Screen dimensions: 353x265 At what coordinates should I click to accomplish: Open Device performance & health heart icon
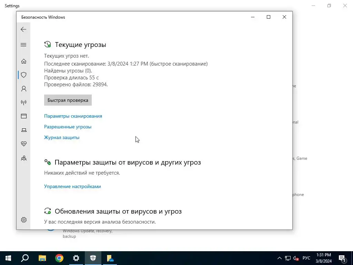coord(24,144)
